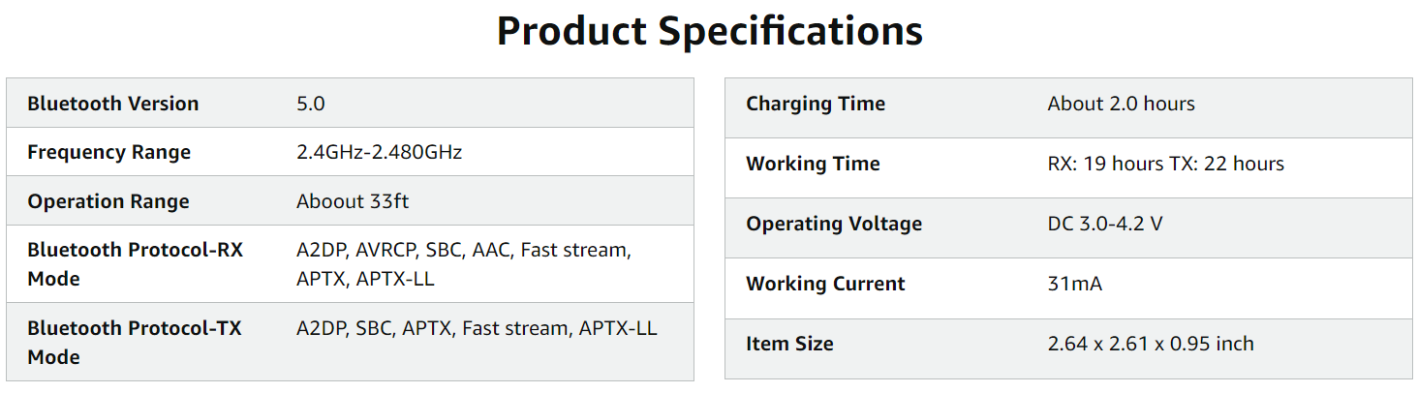Click the TX mode codec list ending APTX-LL
This screenshot has height=393, width=1418.
(x=477, y=328)
